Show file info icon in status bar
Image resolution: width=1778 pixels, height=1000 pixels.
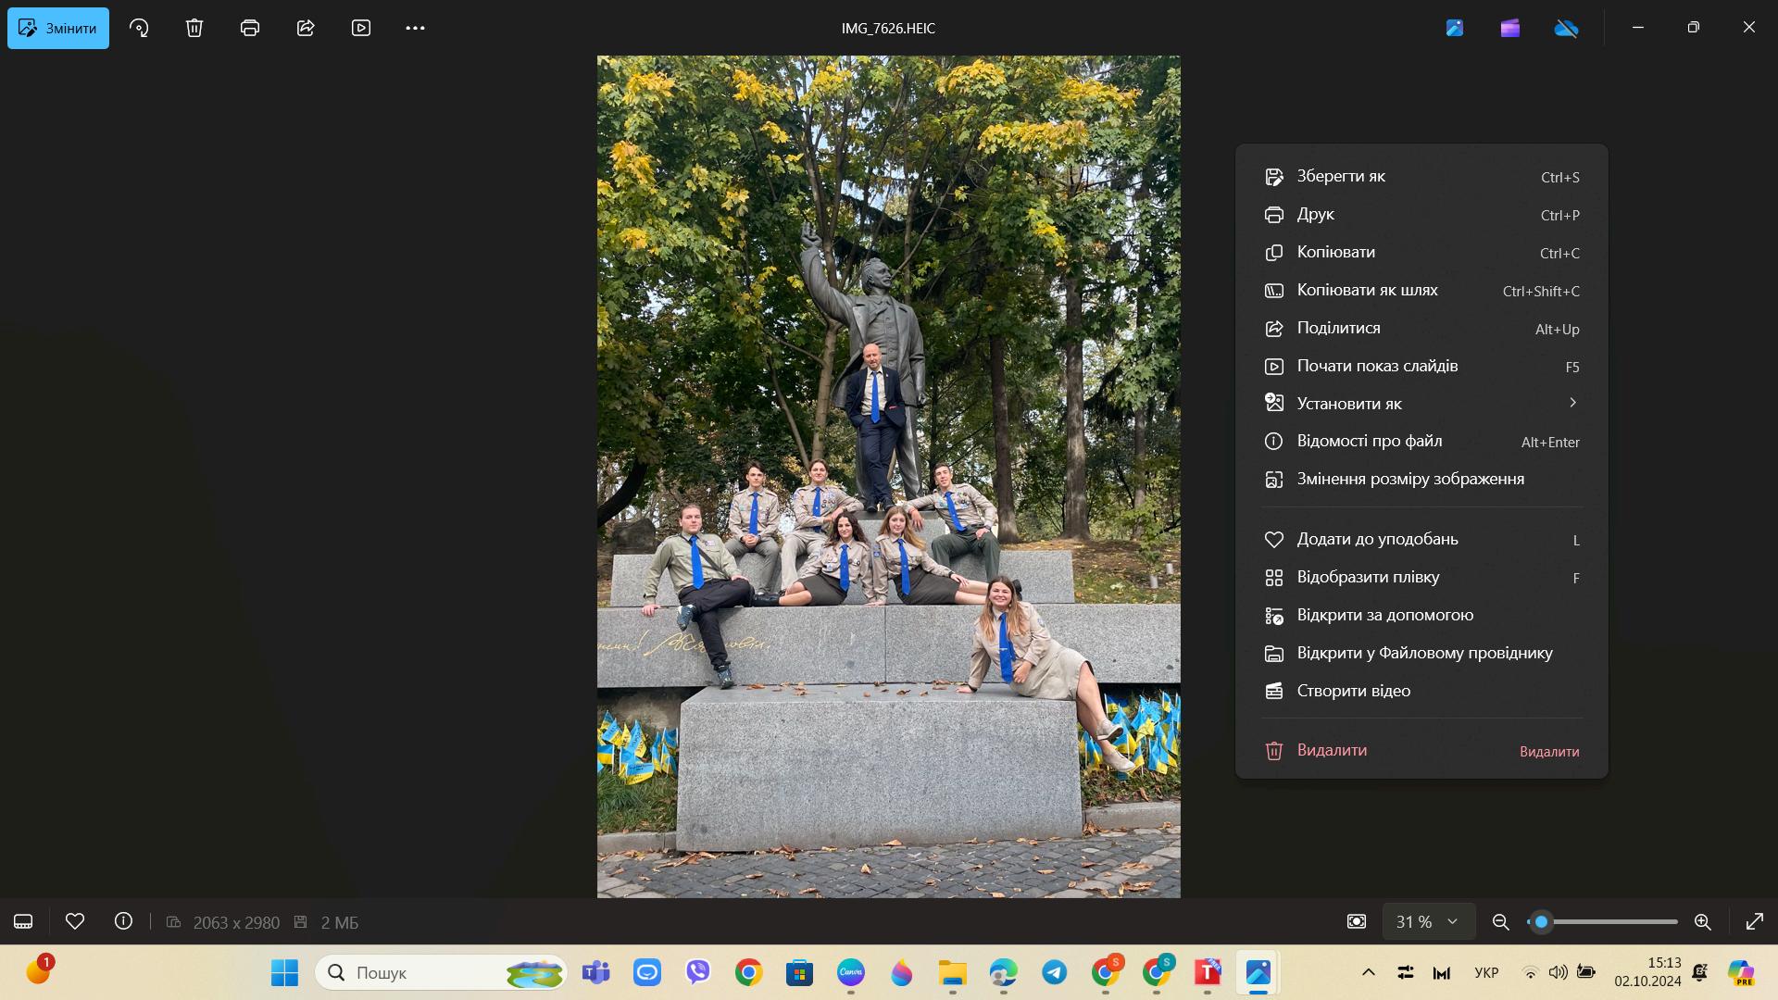coord(123,921)
